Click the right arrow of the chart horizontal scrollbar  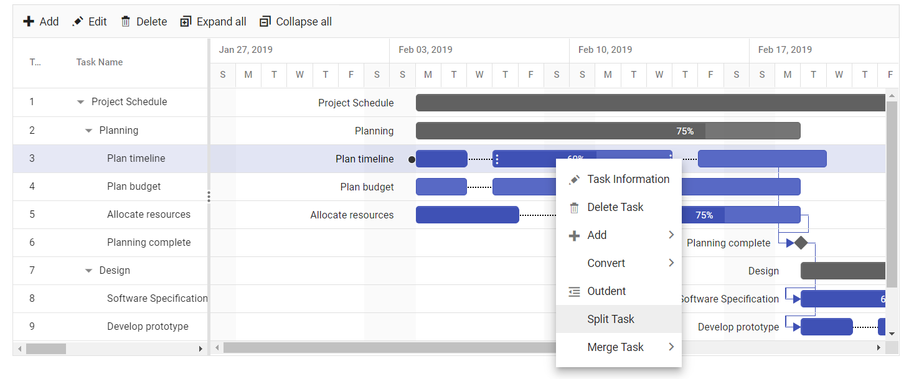[x=879, y=348]
